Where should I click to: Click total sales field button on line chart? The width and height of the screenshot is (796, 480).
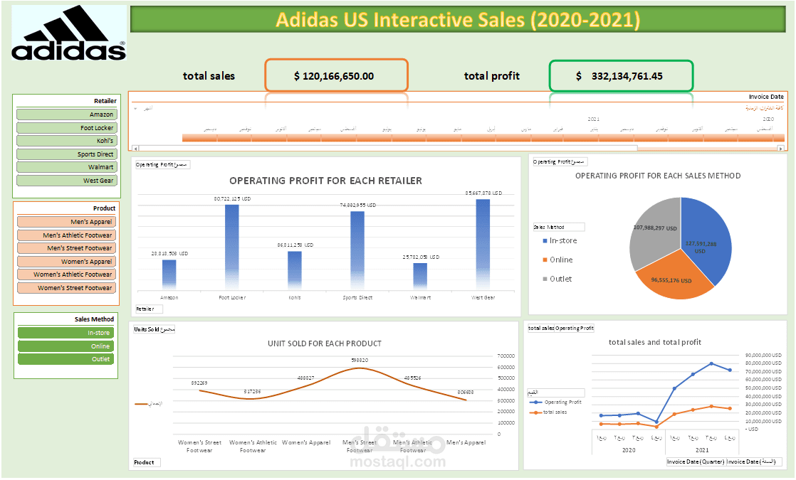pos(541,329)
